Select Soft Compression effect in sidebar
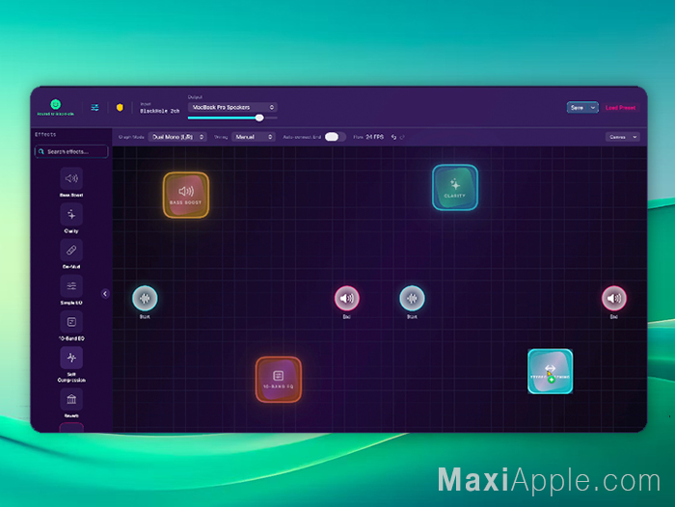This screenshot has height=507, width=675. [x=71, y=364]
